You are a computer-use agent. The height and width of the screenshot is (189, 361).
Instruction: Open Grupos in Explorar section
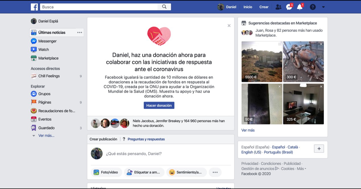[41, 94]
